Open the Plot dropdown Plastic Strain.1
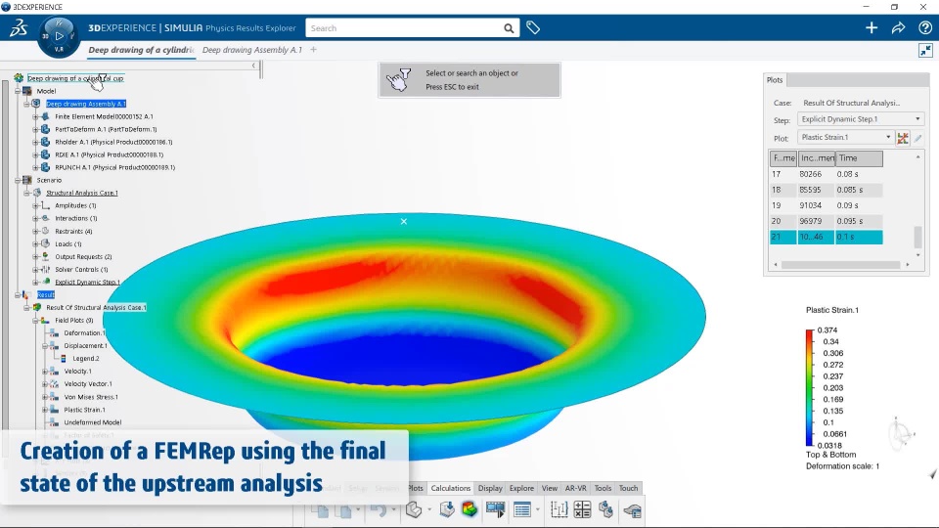 (x=845, y=137)
